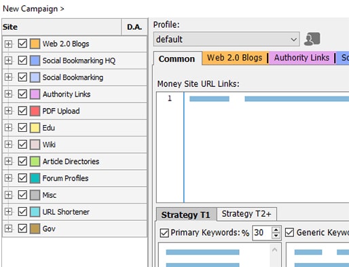Sort by the D.A. column header
The image size is (349, 267).
pos(134,27)
